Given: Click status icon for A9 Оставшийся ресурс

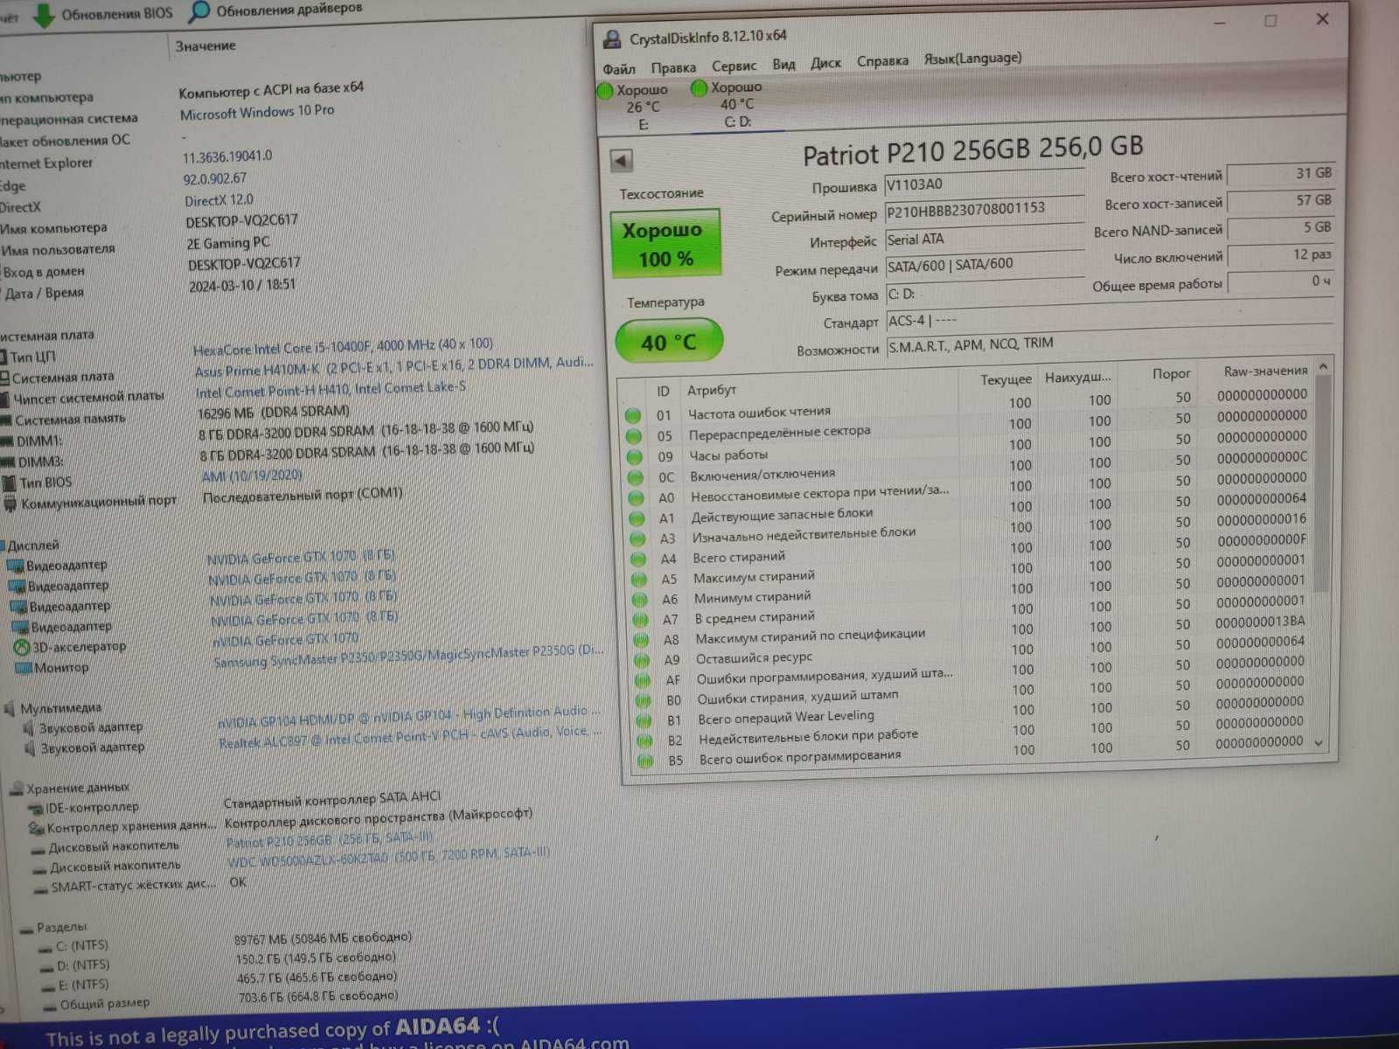Looking at the screenshot, I should 641,660.
